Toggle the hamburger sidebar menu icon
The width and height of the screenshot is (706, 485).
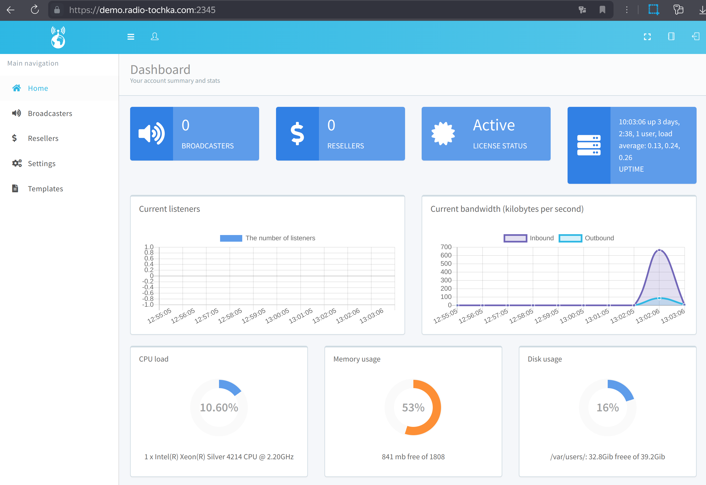[x=131, y=37]
